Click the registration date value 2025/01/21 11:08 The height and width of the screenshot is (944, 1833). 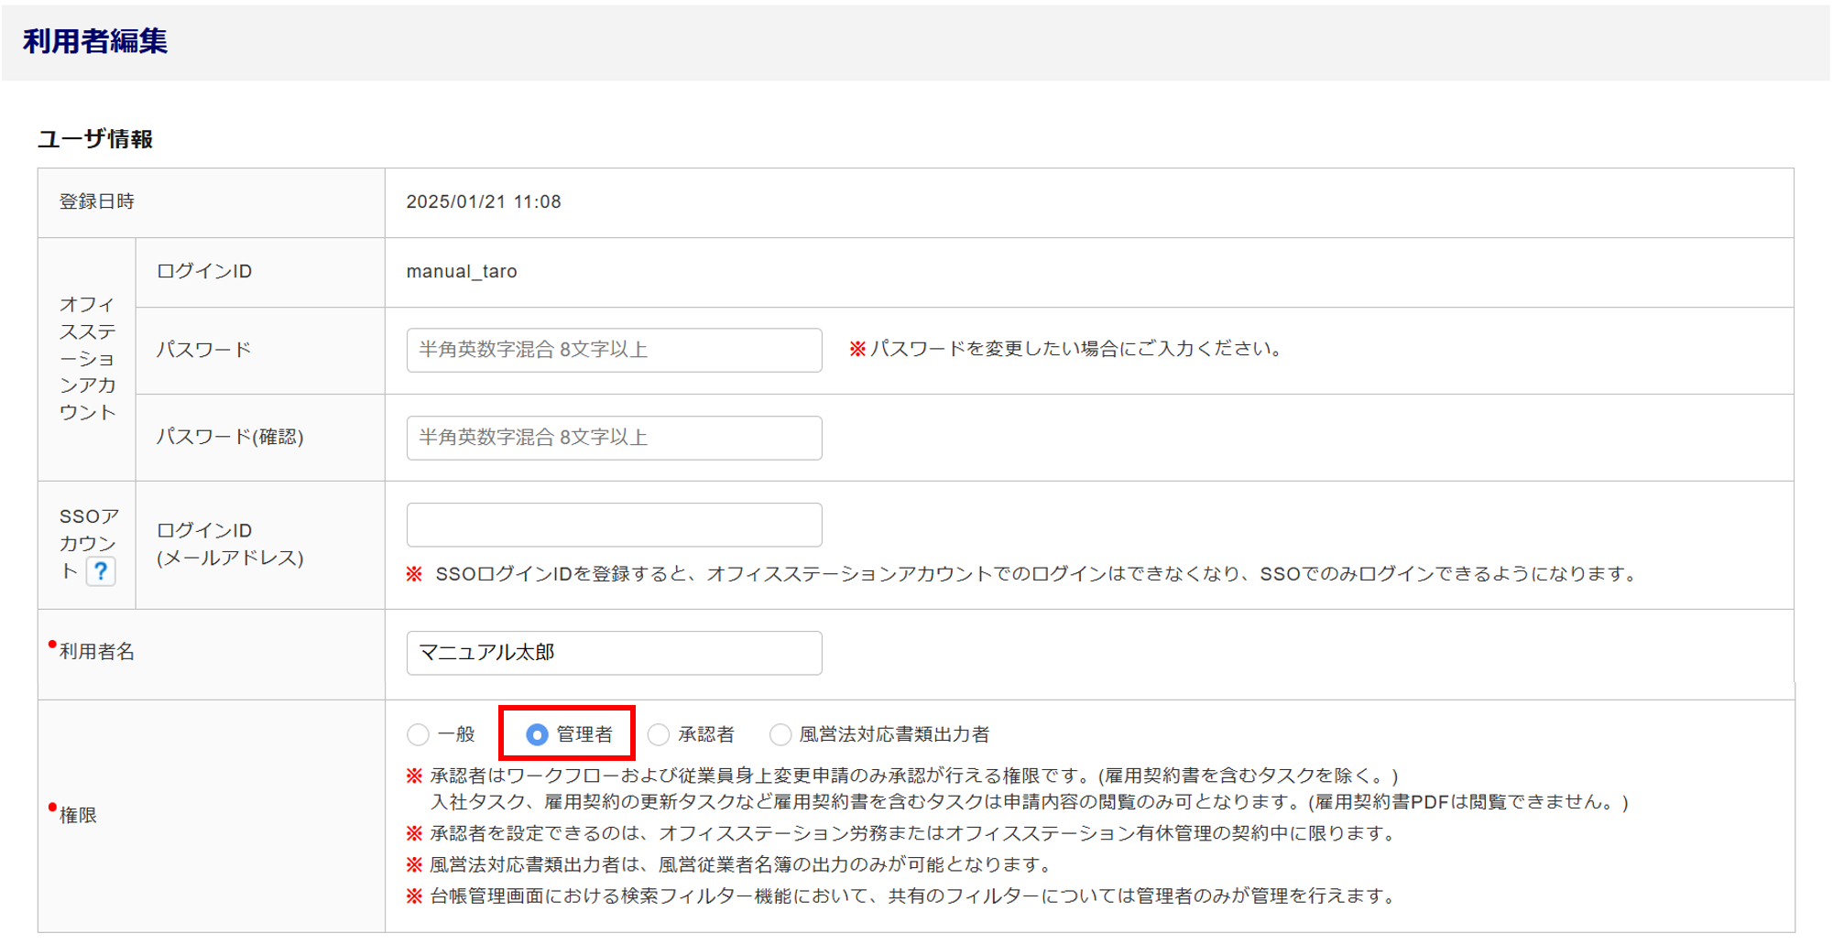point(483,202)
